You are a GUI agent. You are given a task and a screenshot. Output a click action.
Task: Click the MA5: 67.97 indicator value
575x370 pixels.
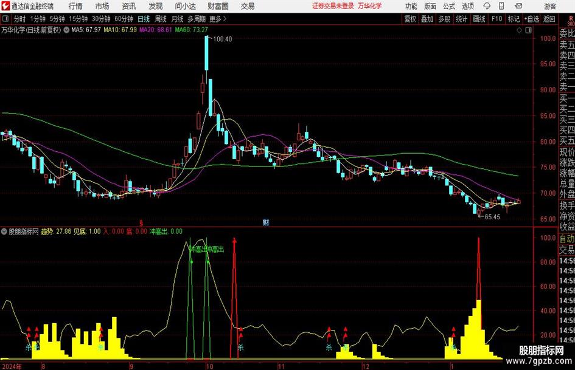coord(86,30)
